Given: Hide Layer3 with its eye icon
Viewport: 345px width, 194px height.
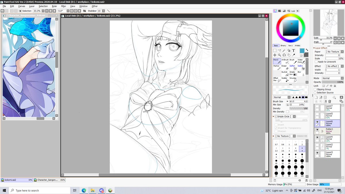Looking at the screenshot, I should pyautogui.click(x=317, y=153).
